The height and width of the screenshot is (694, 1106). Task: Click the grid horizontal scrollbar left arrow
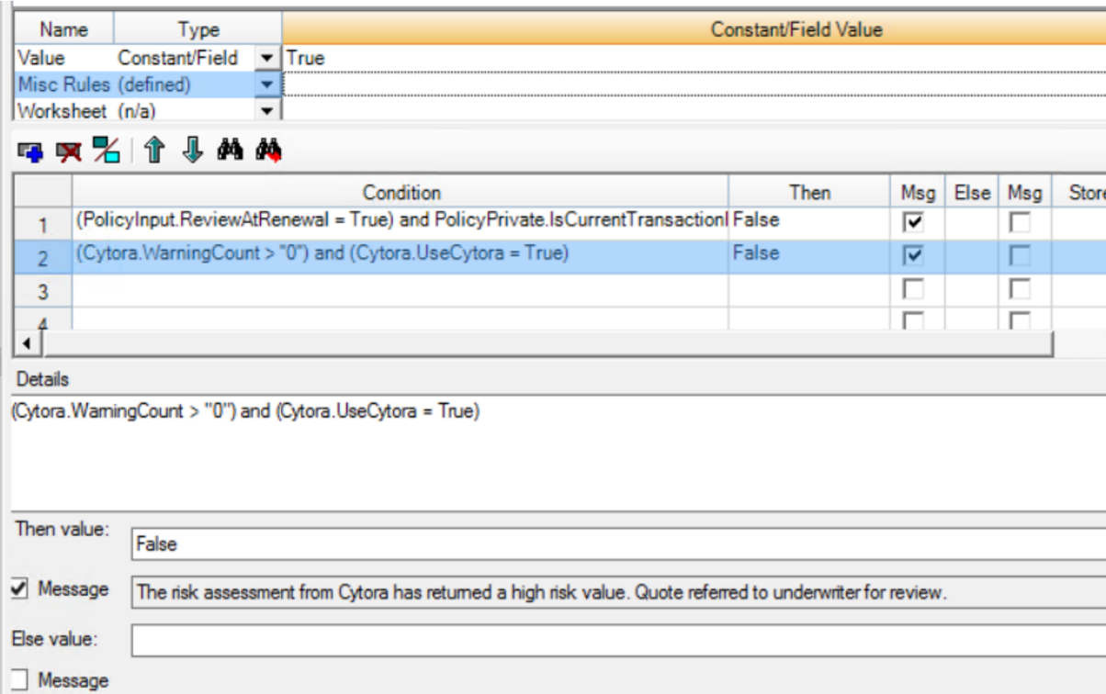26,343
